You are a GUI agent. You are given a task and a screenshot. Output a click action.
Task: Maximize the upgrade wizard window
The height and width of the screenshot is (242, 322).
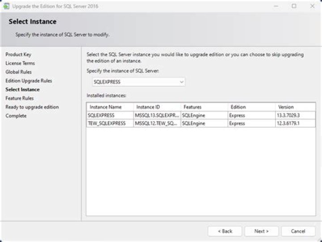coord(294,6)
